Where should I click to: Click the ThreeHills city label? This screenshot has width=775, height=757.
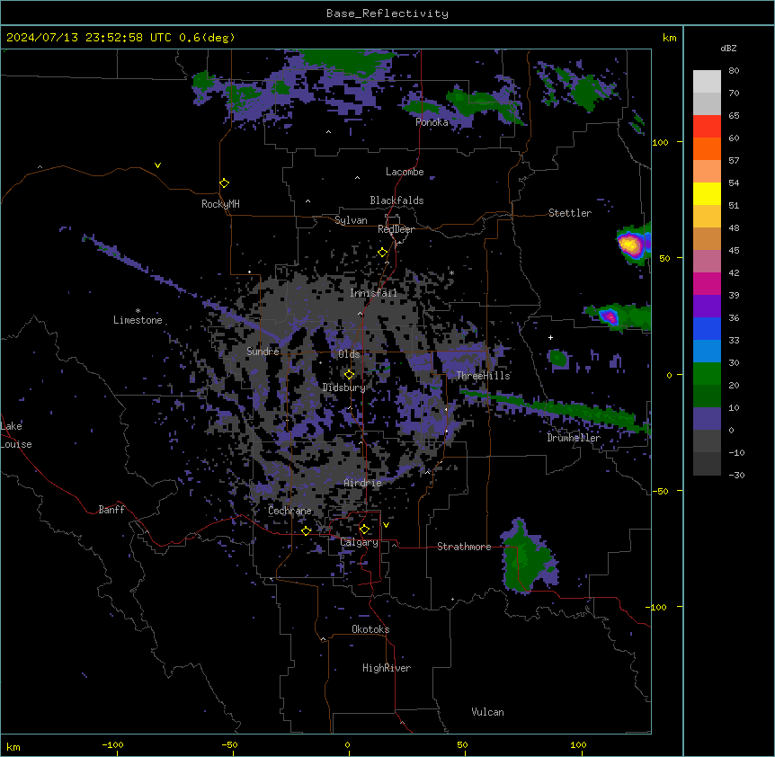pyautogui.click(x=483, y=376)
